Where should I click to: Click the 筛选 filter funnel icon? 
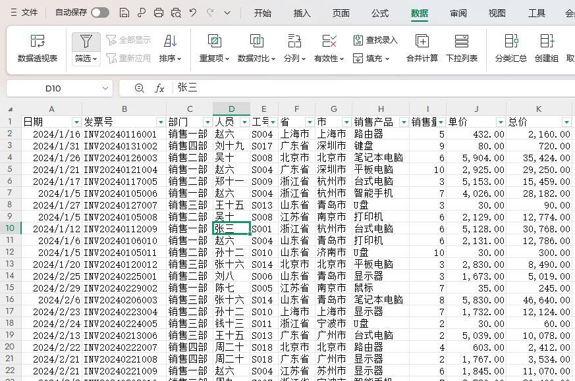point(86,41)
